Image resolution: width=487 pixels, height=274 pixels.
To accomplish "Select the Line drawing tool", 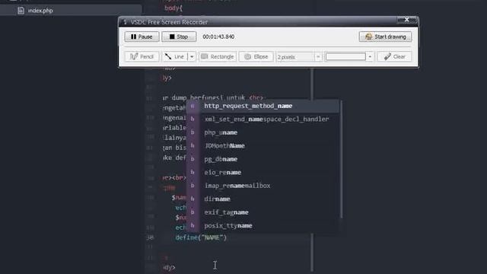I will click(x=175, y=56).
